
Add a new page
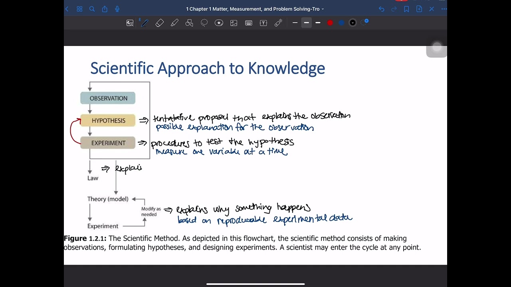[x=419, y=9]
